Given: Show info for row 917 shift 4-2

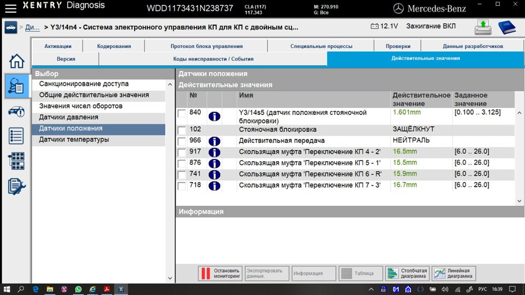Looking at the screenshot, I should coord(214,152).
